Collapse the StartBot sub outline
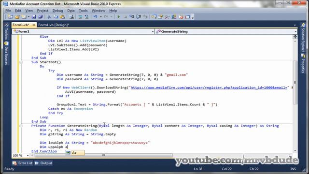The height and width of the screenshot is (174, 309). [x=21, y=62]
